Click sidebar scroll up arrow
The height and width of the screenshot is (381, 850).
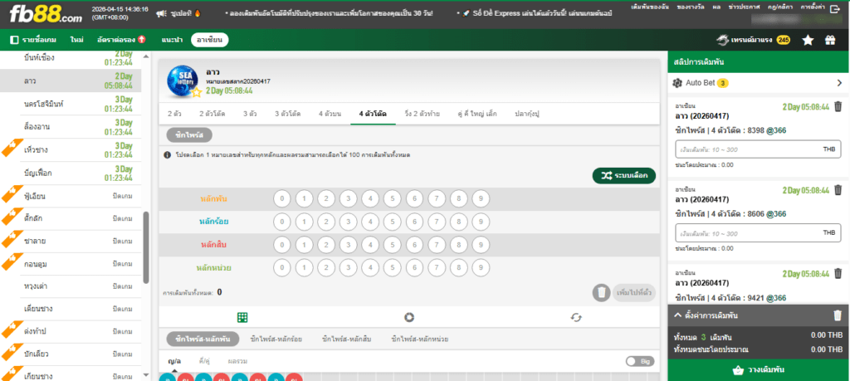(146, 56)
